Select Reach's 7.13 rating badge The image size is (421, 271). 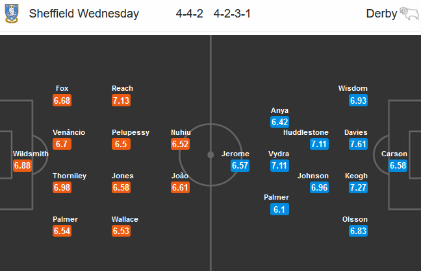pyautogui.click(x=122, y=100)
